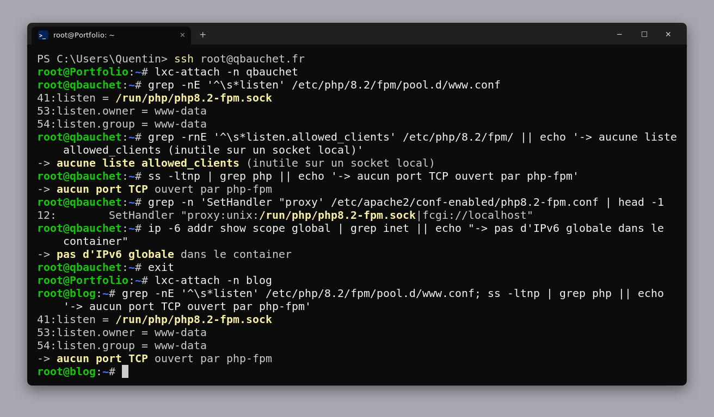Click the bold "aucune liste allowed_clients" output
Screen dimensions: 714x417
[x=148, y=163]
